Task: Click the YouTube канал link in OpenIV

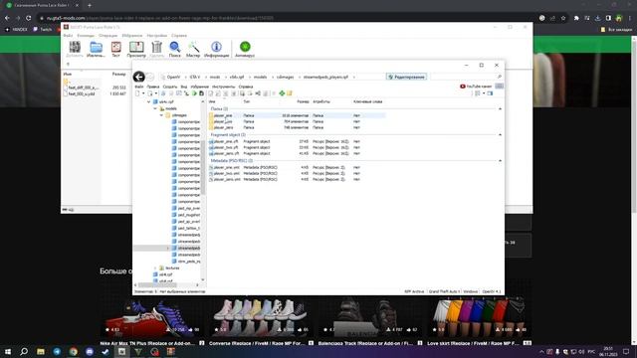Action: 476,87
